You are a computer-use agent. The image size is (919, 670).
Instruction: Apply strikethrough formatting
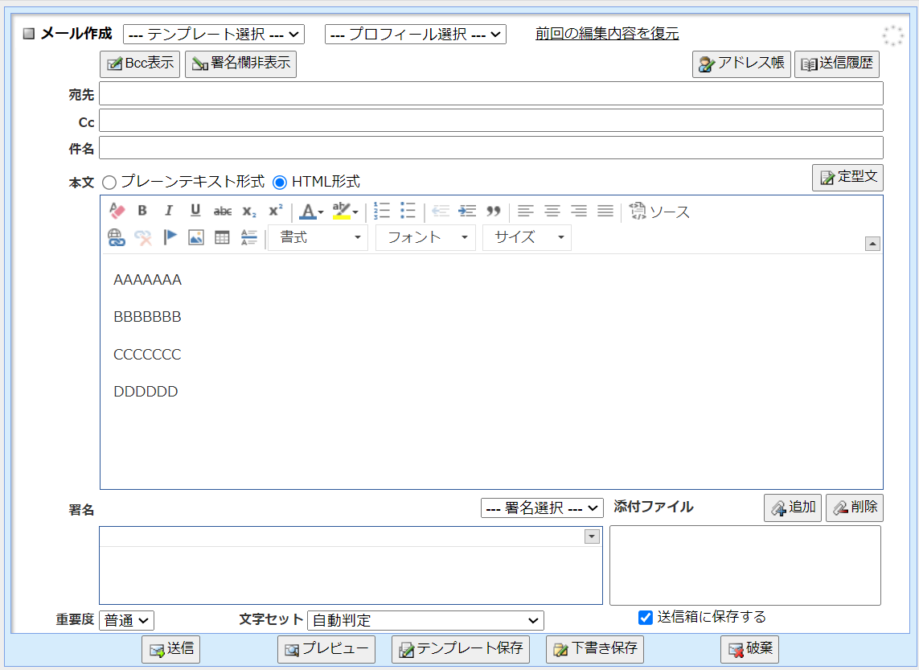click(x=222, y=211)
